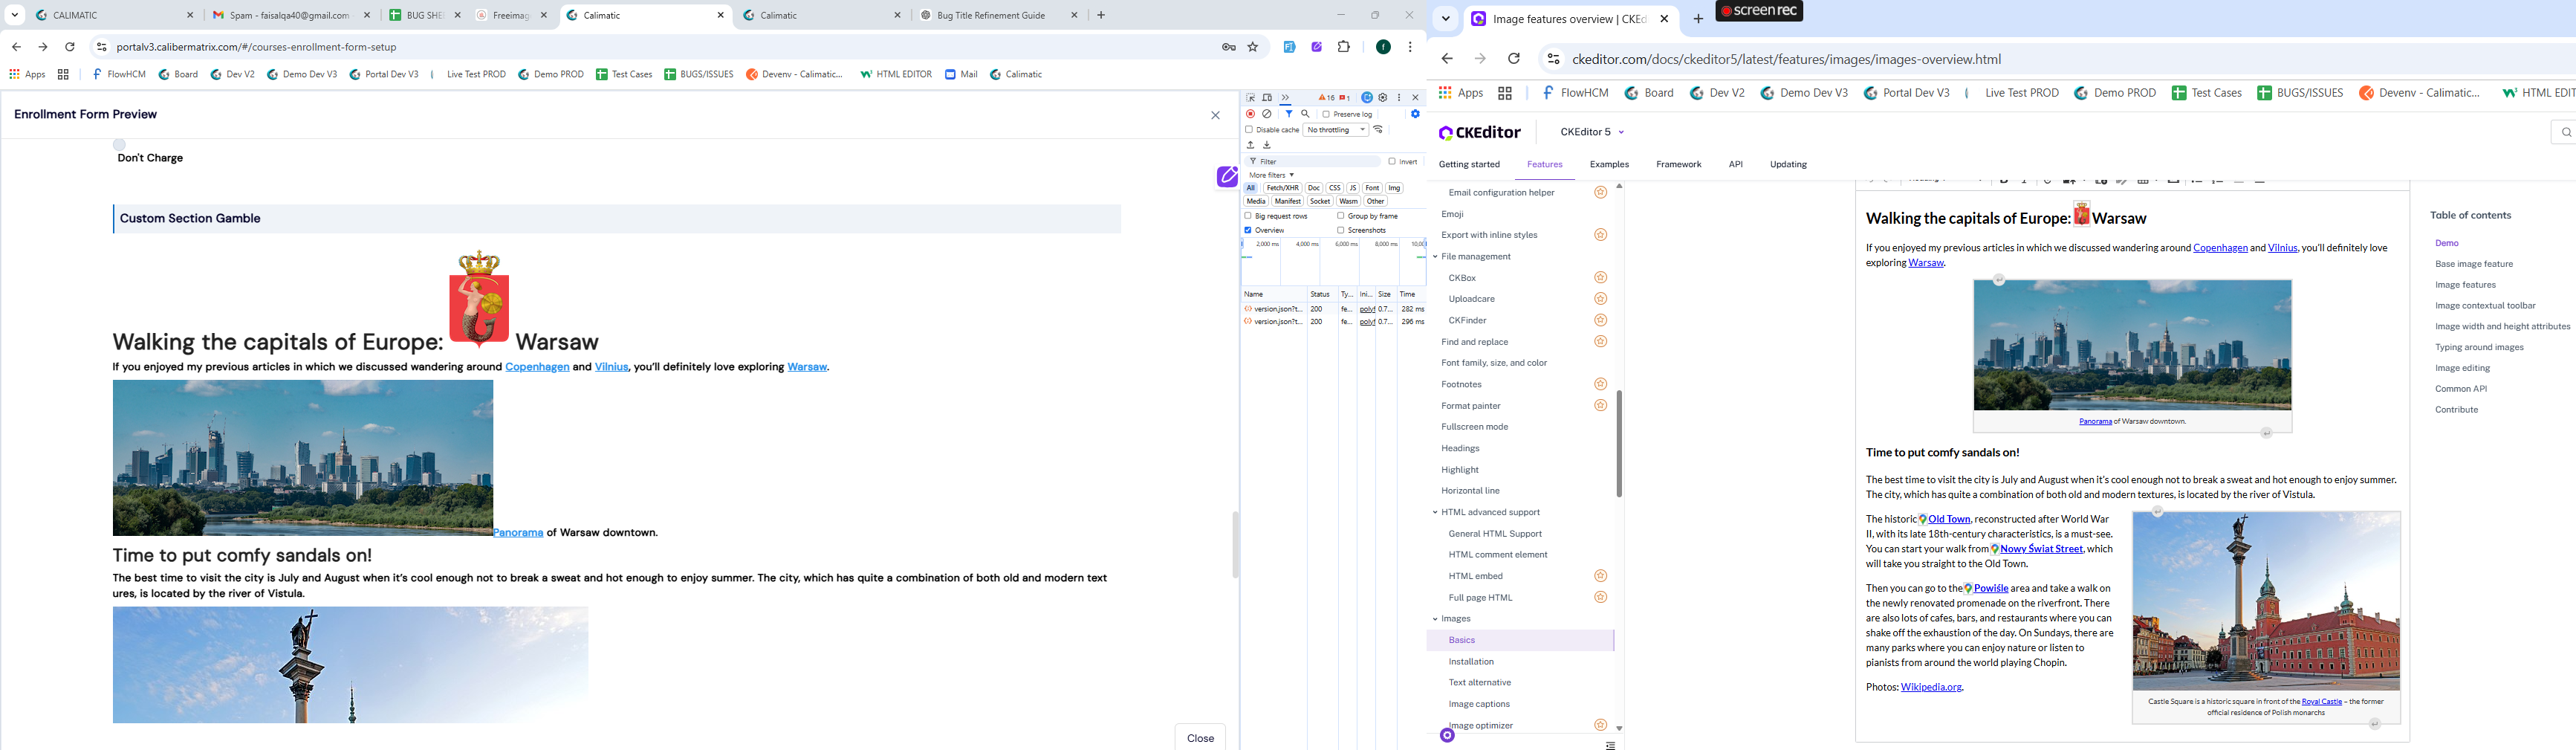Image resolution: width=2576 pixels, height=750 pixels.
Task: Open the purple pen extension in Chrome toolbar
Action: click(1317, 47)
